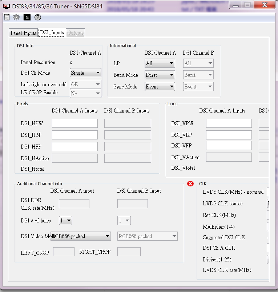Click DSI DDR CLK rate Channel B field
Screen dimensions: 278x292
point(133,204)
